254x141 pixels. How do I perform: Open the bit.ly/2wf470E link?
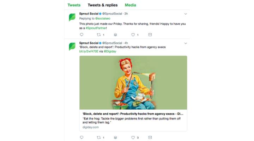89,51
